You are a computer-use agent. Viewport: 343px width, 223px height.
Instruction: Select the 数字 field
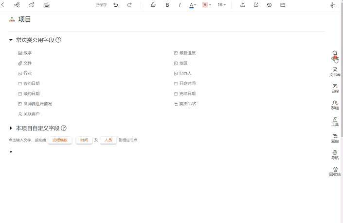(25, 53)
